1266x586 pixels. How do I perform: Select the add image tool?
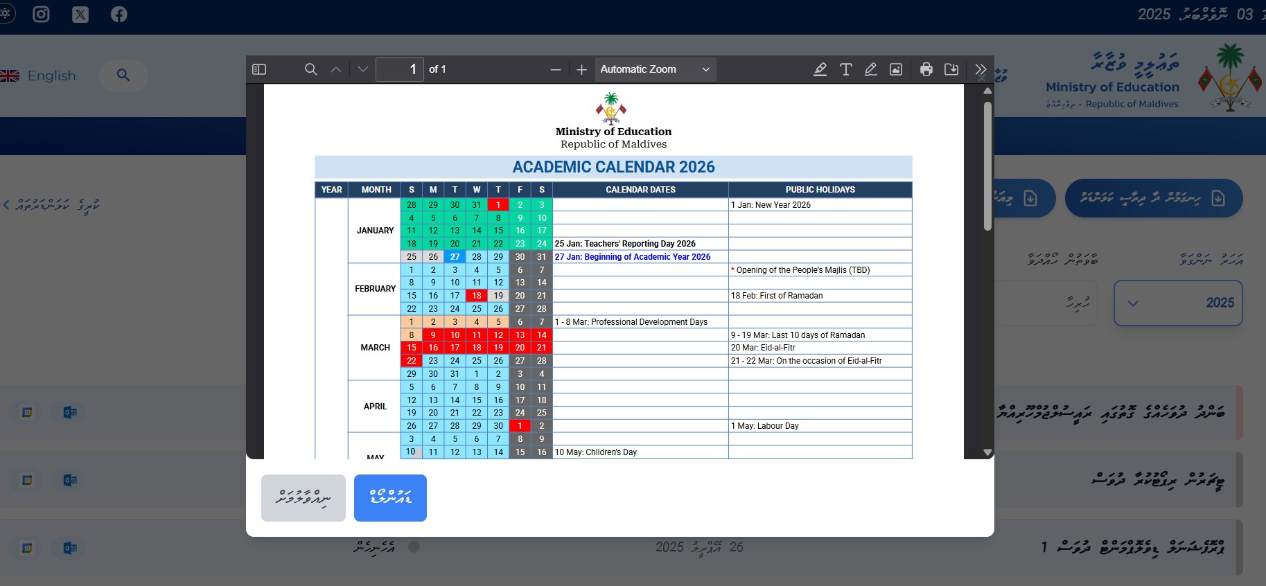(x=896, y=69)
